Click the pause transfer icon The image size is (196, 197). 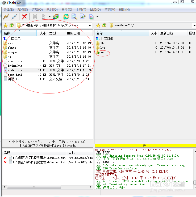pos(35,16)
